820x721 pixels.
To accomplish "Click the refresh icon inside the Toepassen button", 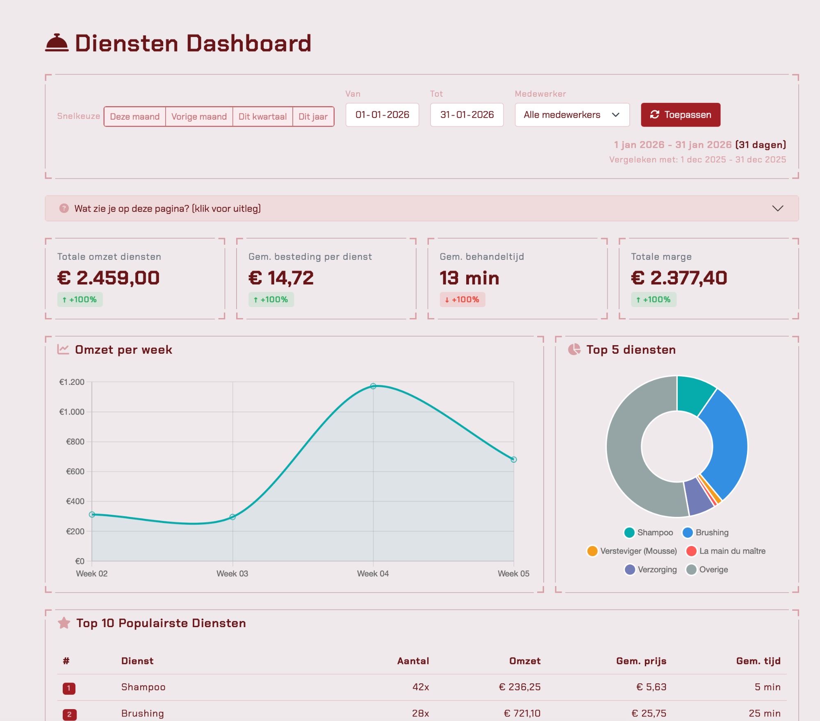I will point(654,115).
